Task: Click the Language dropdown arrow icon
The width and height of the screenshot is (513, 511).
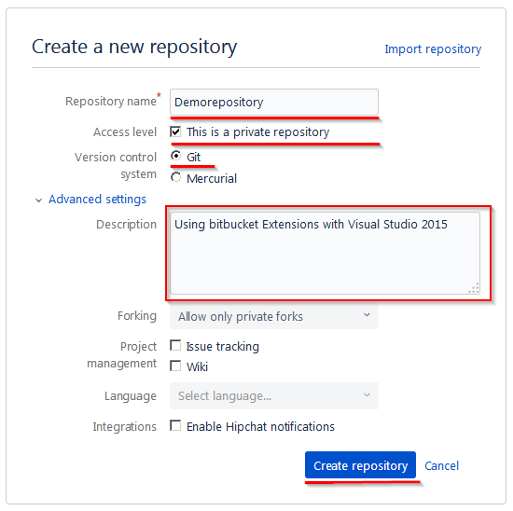Action: click(x=367, y=394)
